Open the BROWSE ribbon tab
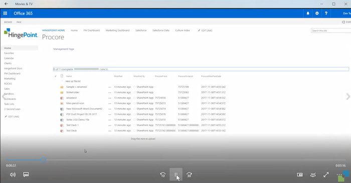This screenshot has width=351, height=183. coord(8,22)
